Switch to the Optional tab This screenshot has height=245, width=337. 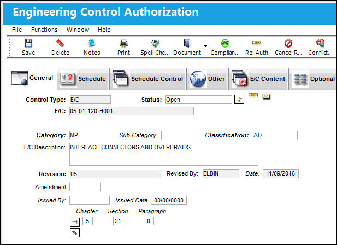pyautogui.click(x=314, y=79)
